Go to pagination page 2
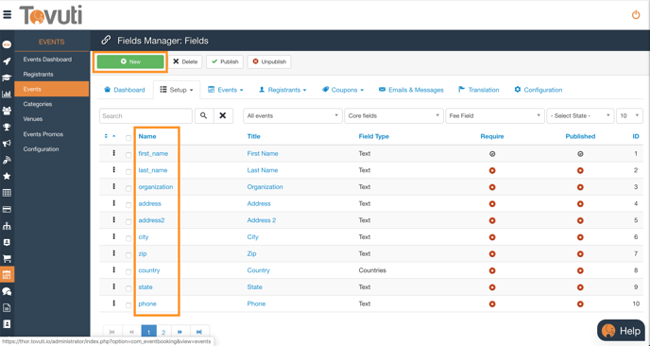 coord(163,332)
